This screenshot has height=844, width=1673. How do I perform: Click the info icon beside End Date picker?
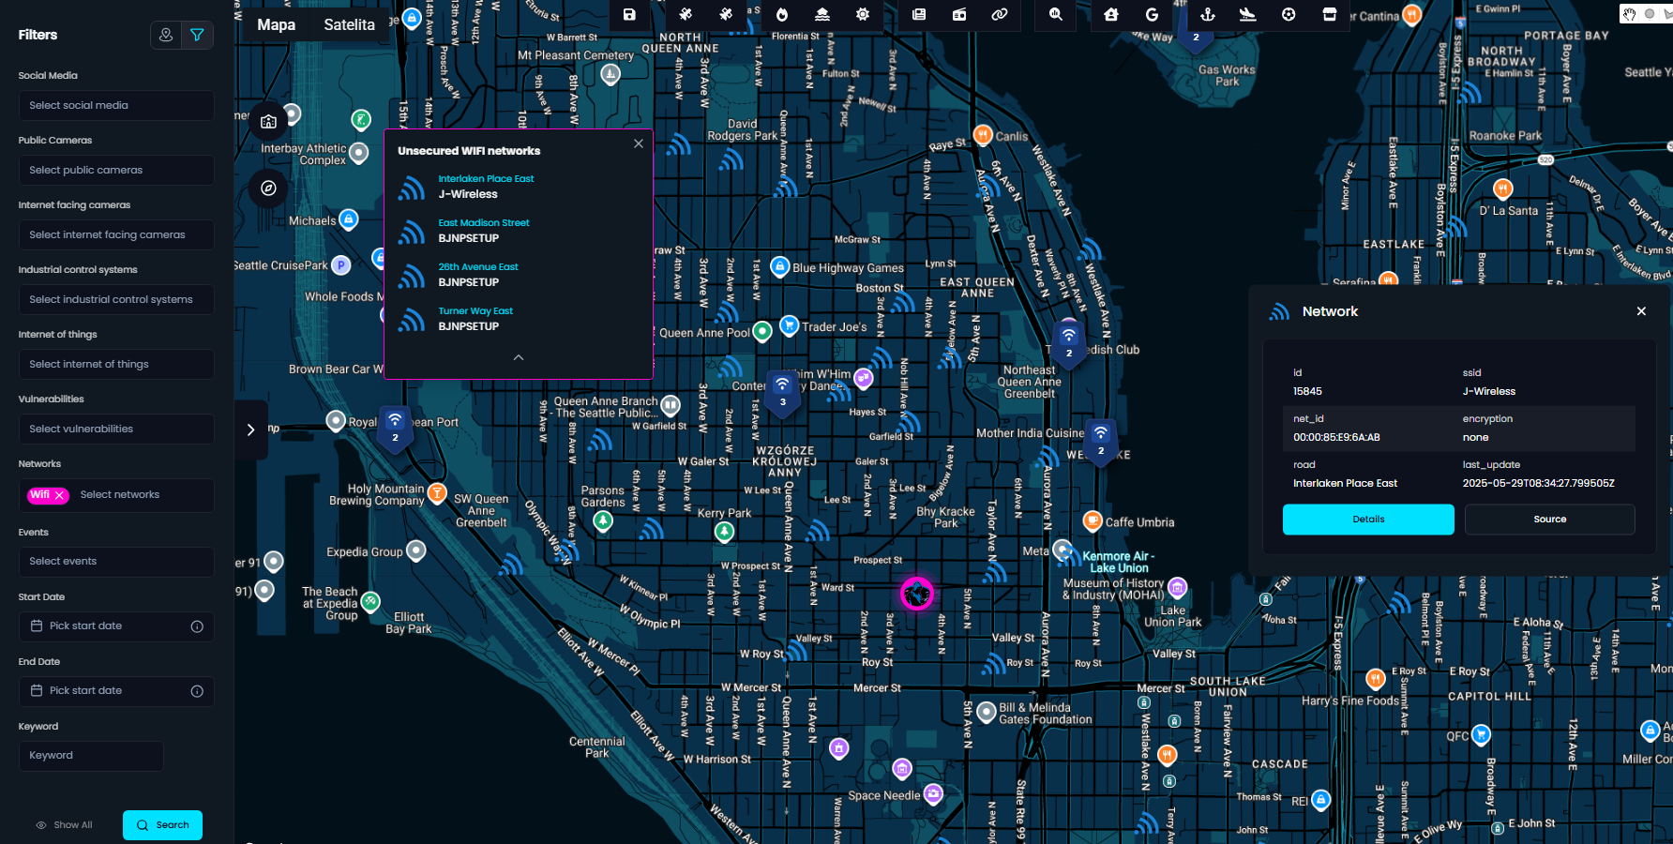pos(197,691)
